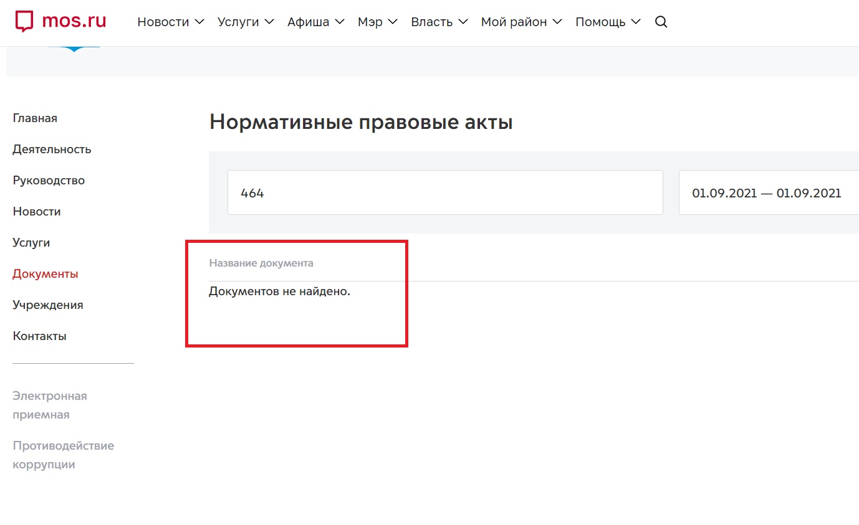Select Документы in the sidebar
This screenshot has width=859, height=525.
[46, 274]
